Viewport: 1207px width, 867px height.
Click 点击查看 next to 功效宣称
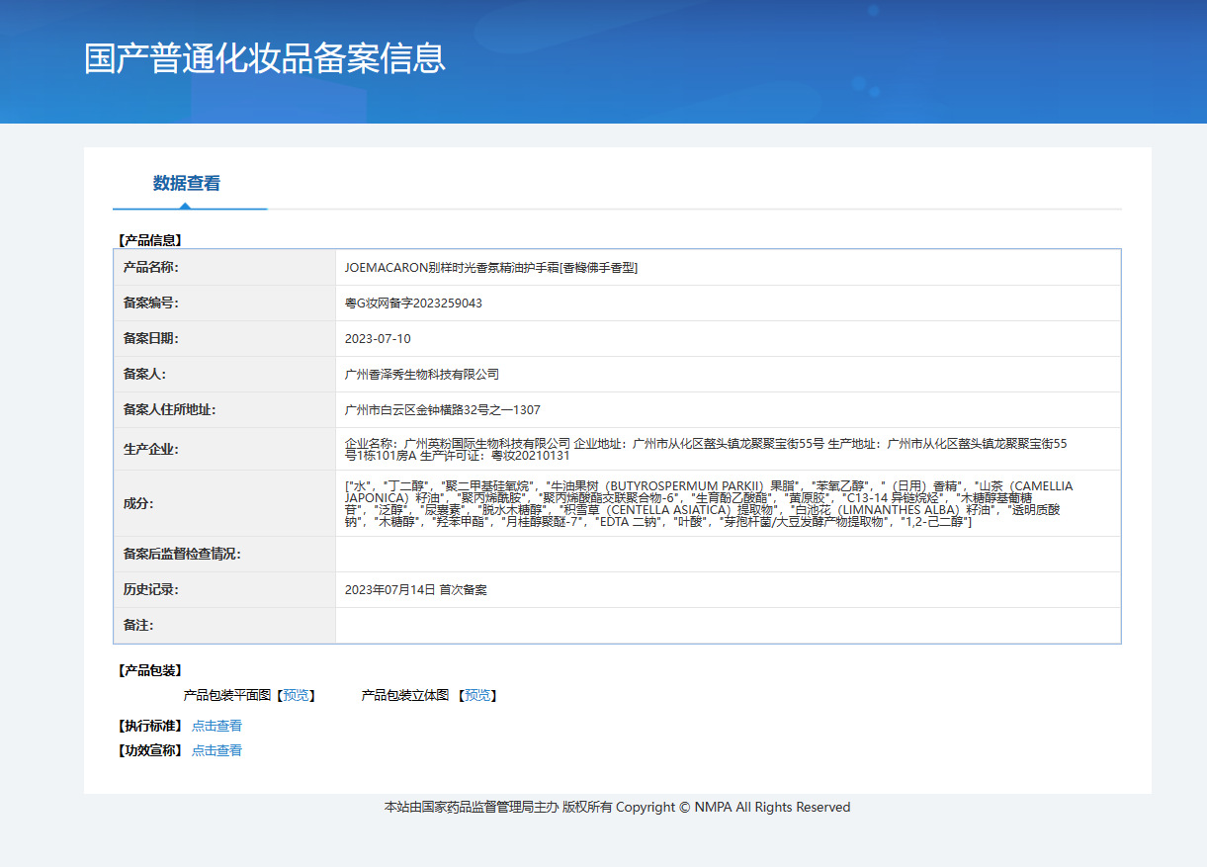point(216,750)
